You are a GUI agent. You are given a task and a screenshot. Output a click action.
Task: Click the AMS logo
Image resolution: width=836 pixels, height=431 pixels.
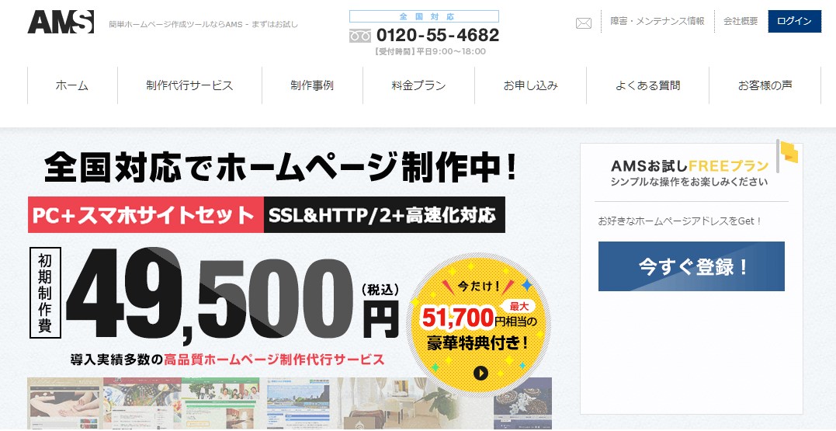[x=61, y=23]
